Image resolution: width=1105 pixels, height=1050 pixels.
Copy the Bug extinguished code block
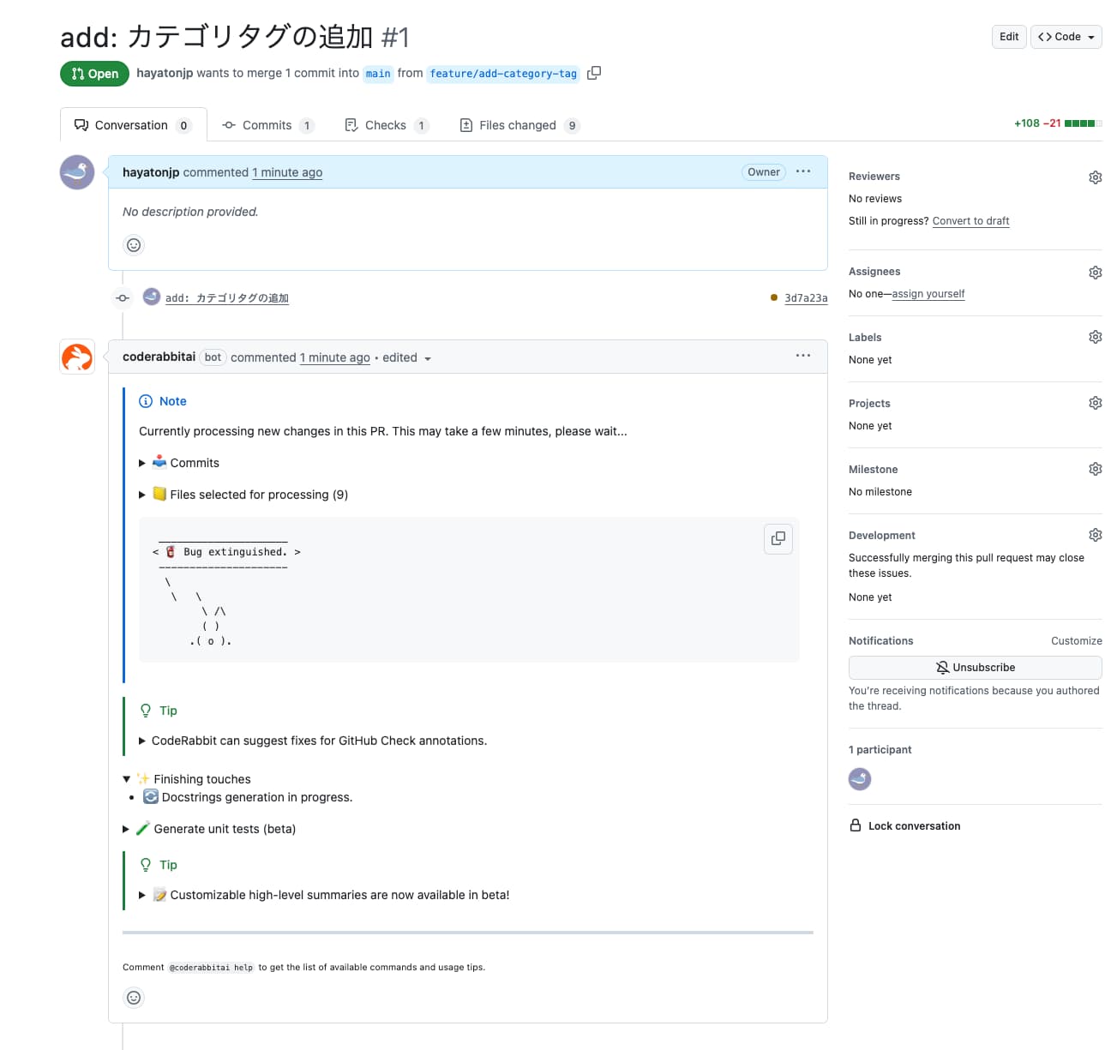tap(778, 539)
